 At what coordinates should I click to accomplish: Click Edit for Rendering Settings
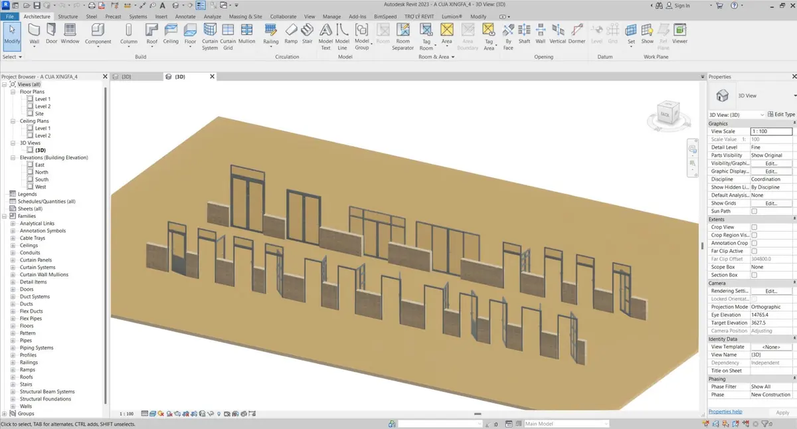pos(771,291)
